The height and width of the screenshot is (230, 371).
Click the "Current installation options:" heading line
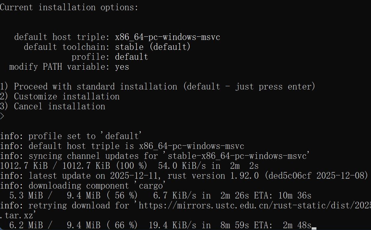69,8
